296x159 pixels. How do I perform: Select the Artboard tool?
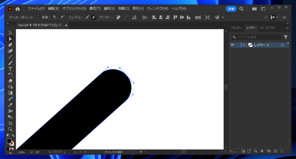click(10, 123)
